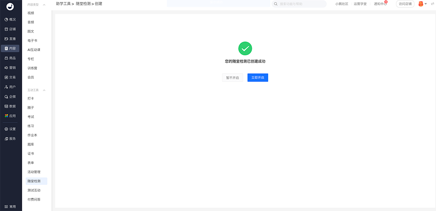Open the 小鹅社区 link

(341, 4)
